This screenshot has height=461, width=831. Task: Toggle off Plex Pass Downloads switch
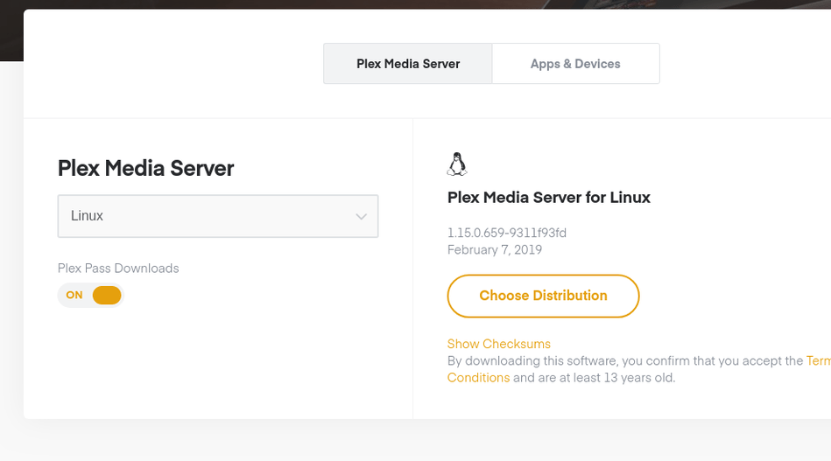(x=91, y=296)
